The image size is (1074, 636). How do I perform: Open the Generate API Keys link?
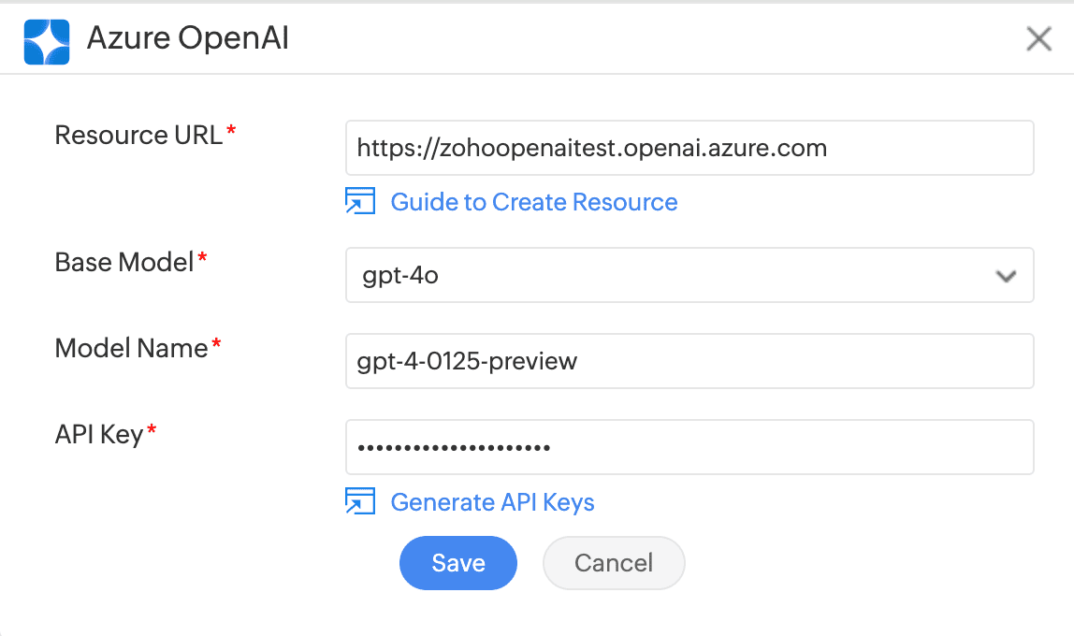pos(492,502)
